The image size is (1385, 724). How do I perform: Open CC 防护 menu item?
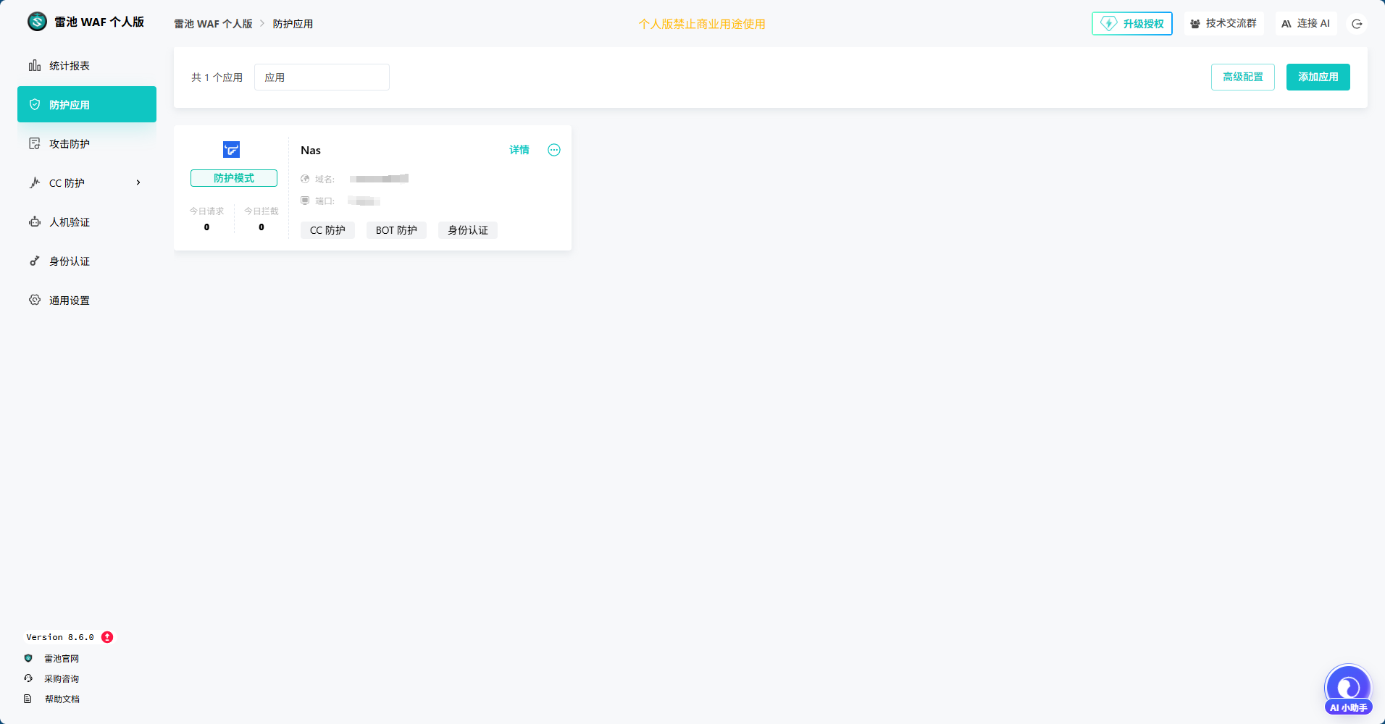[x=87, y=182]
